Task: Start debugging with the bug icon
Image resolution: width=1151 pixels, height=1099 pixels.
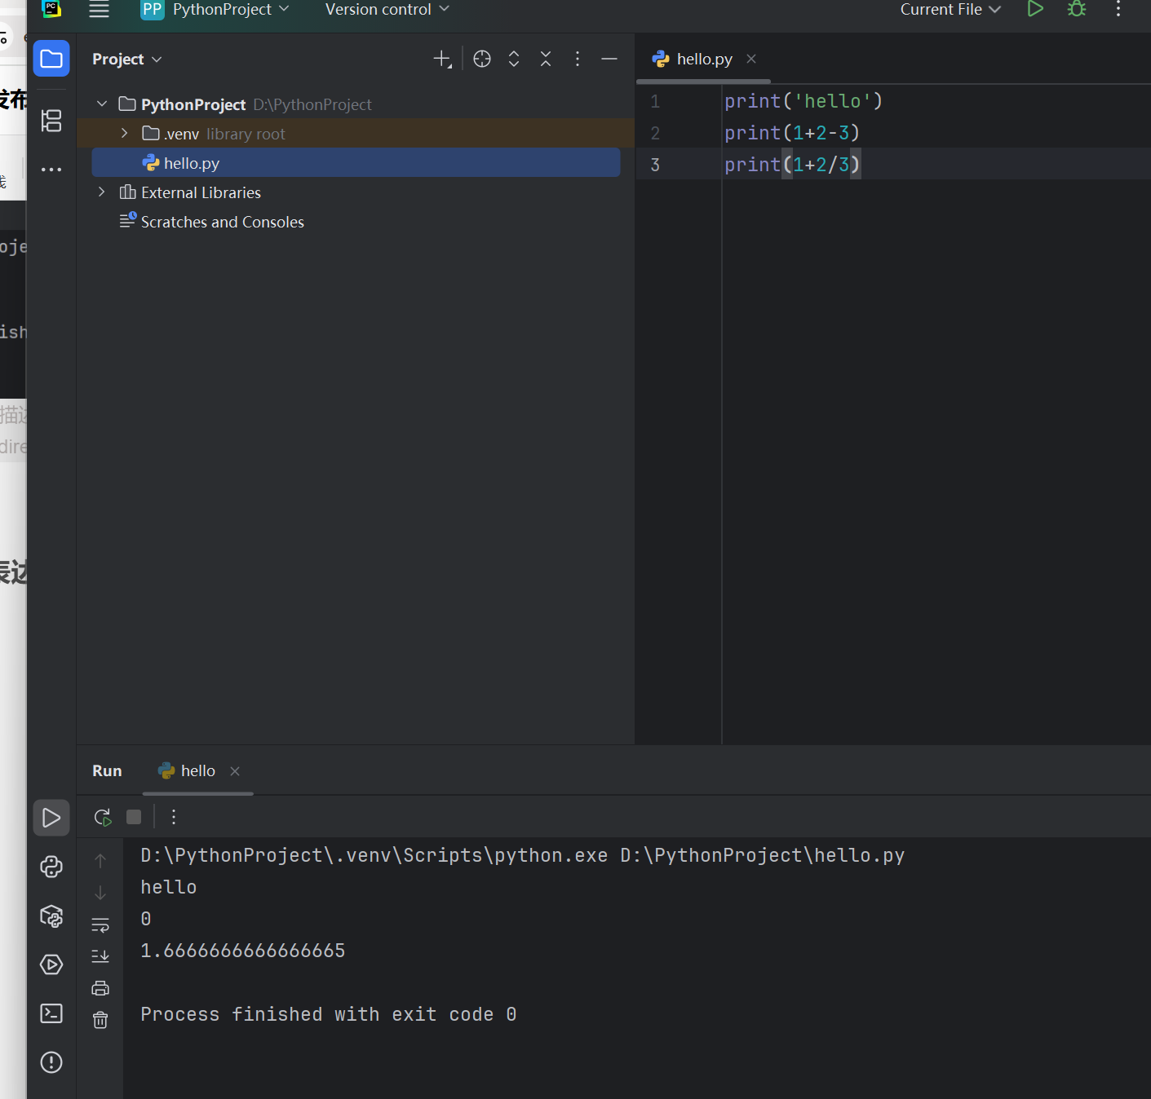Action: click(1077, 9)
